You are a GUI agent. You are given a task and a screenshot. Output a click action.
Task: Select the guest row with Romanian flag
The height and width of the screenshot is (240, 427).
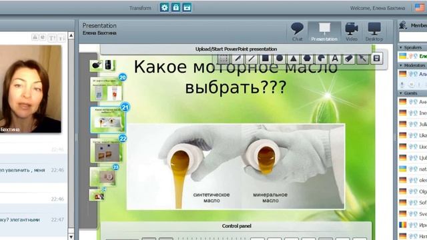point(412,225)
